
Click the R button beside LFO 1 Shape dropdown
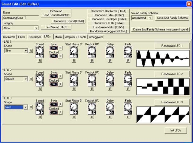click(31, 51)
